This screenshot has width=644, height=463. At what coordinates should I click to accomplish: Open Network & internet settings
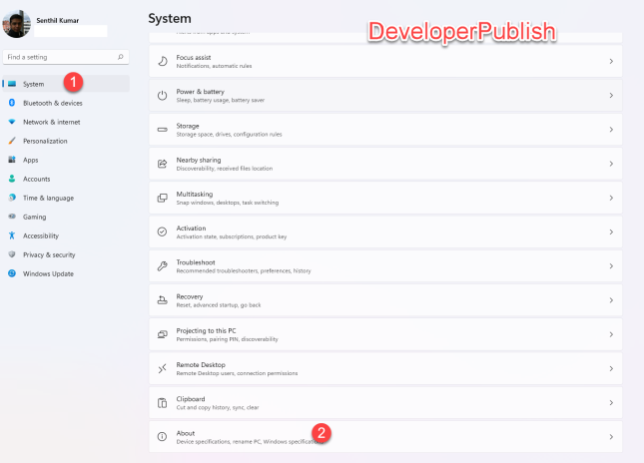51,122
